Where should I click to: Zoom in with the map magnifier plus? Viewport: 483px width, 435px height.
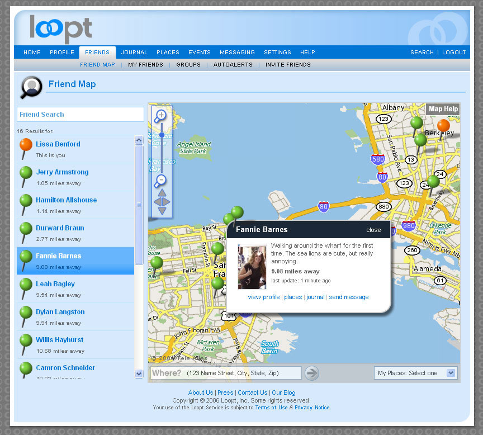[160, 116]
